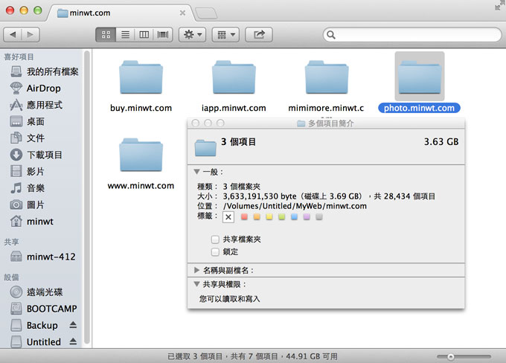Image resolution: width=506 pixels, height=363 pixels.
Task: Enable the 共享檔案夾 checkbox
Action: [x=215, y=240]
